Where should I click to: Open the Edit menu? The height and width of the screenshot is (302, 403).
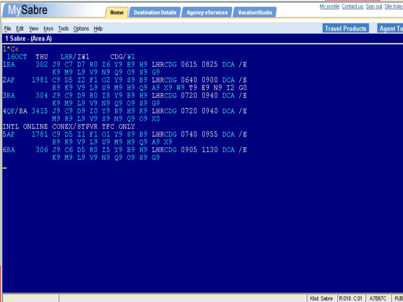tap(20, 28)
